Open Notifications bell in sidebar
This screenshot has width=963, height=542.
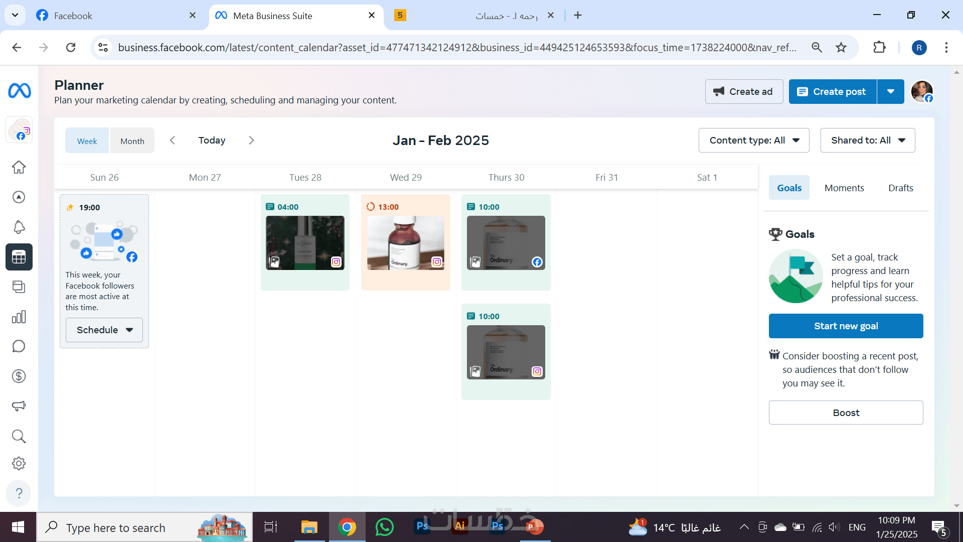tap(19, 227)
